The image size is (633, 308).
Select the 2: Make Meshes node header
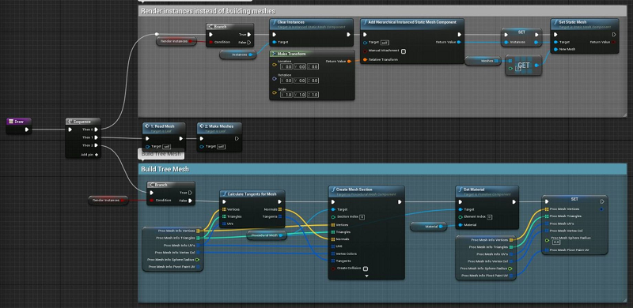(x=220, y=128)
